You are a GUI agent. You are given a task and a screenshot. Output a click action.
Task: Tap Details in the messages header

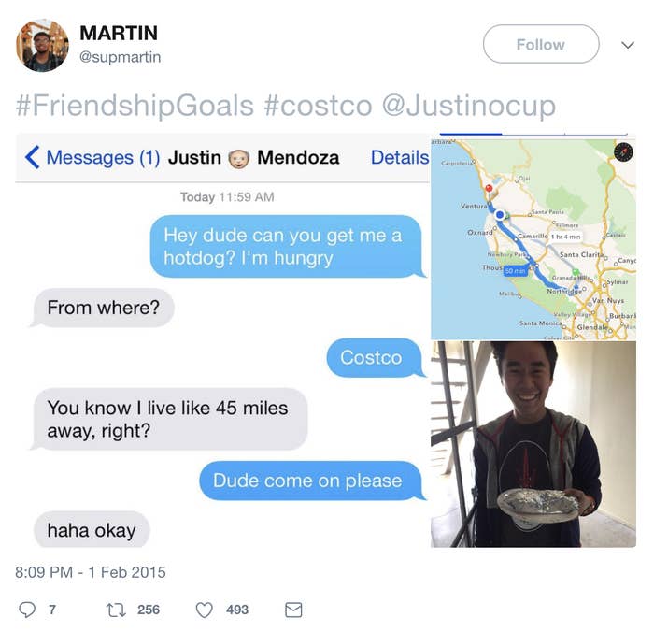(x=400, y=157)
